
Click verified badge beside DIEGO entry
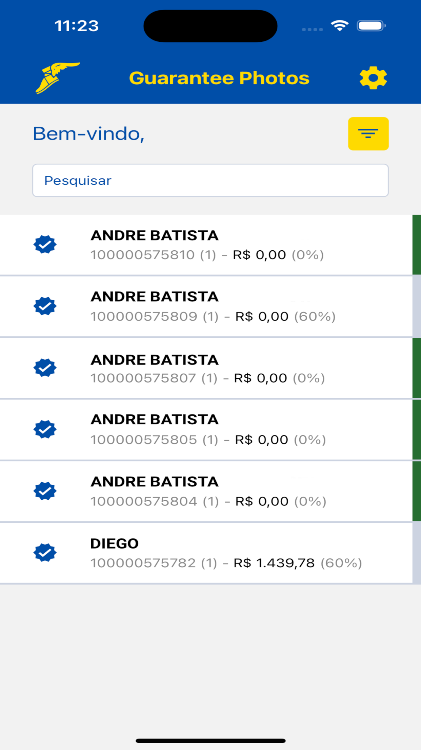pos(45,553)
